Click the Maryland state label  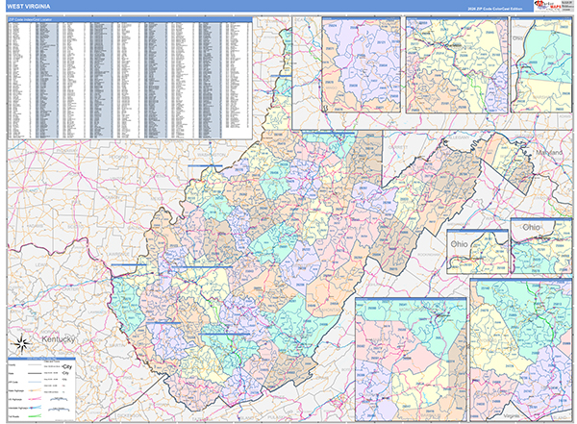tap(549, 152)
